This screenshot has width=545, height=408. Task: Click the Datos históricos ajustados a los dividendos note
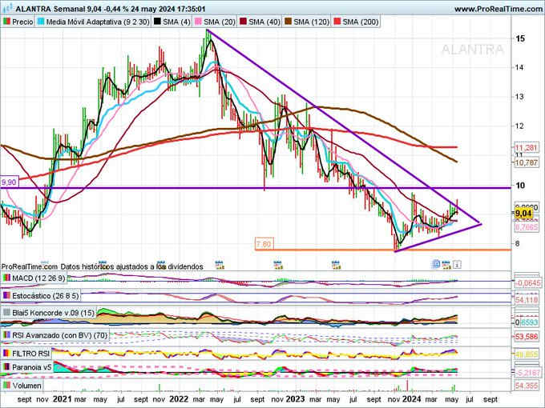(131, 266)
